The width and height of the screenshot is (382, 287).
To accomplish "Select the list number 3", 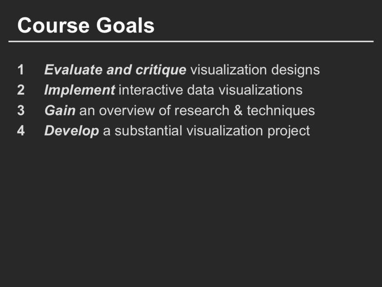I will point(21,110).
